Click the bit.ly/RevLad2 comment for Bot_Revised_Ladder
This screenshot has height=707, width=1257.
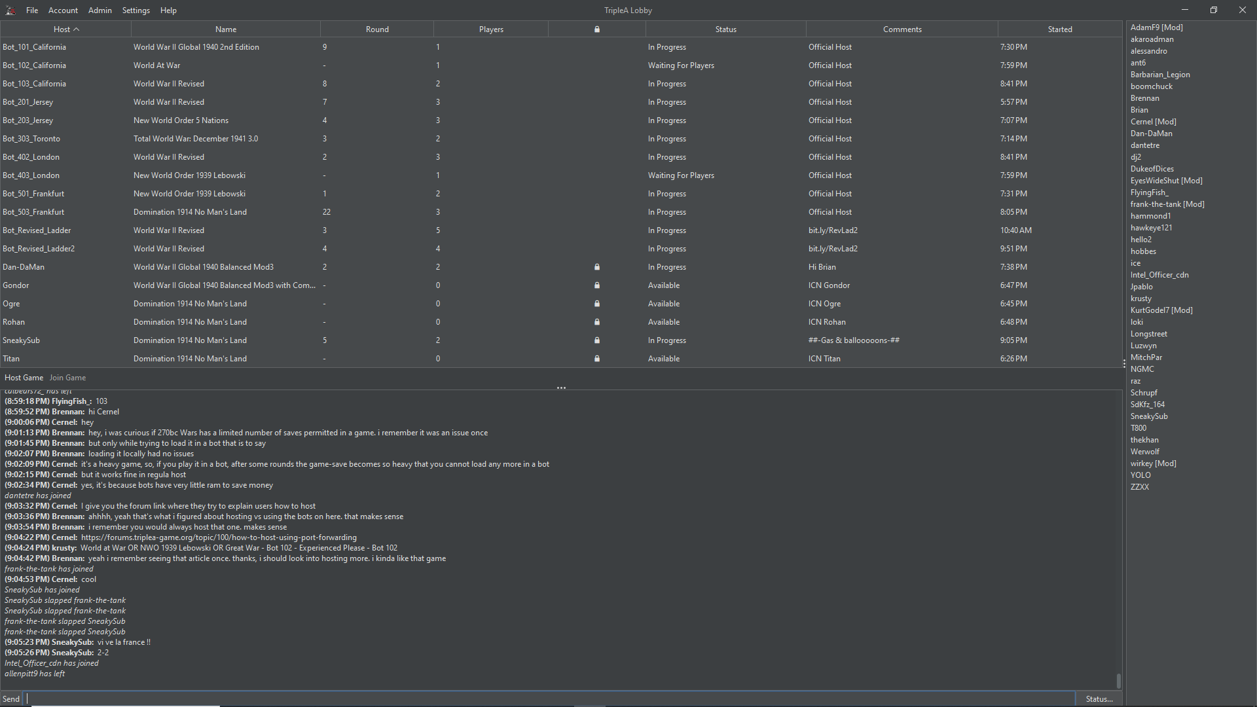pyautogui.click(x=833, y=230)
